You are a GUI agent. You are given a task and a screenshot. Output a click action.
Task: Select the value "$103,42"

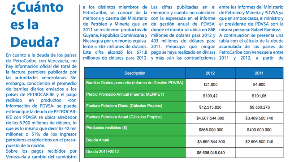pos(210,96)
